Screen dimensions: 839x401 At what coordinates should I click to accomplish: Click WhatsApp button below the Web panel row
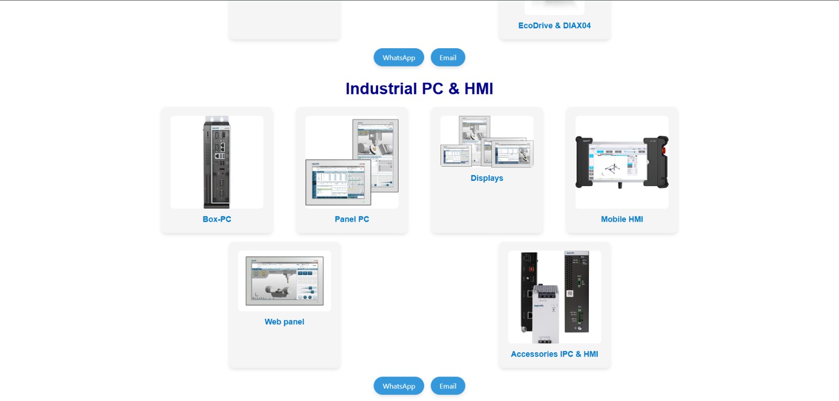click(399, 386)
